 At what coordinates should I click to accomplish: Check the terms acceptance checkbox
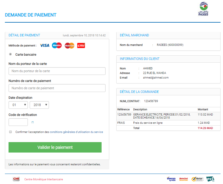(11, 132)
